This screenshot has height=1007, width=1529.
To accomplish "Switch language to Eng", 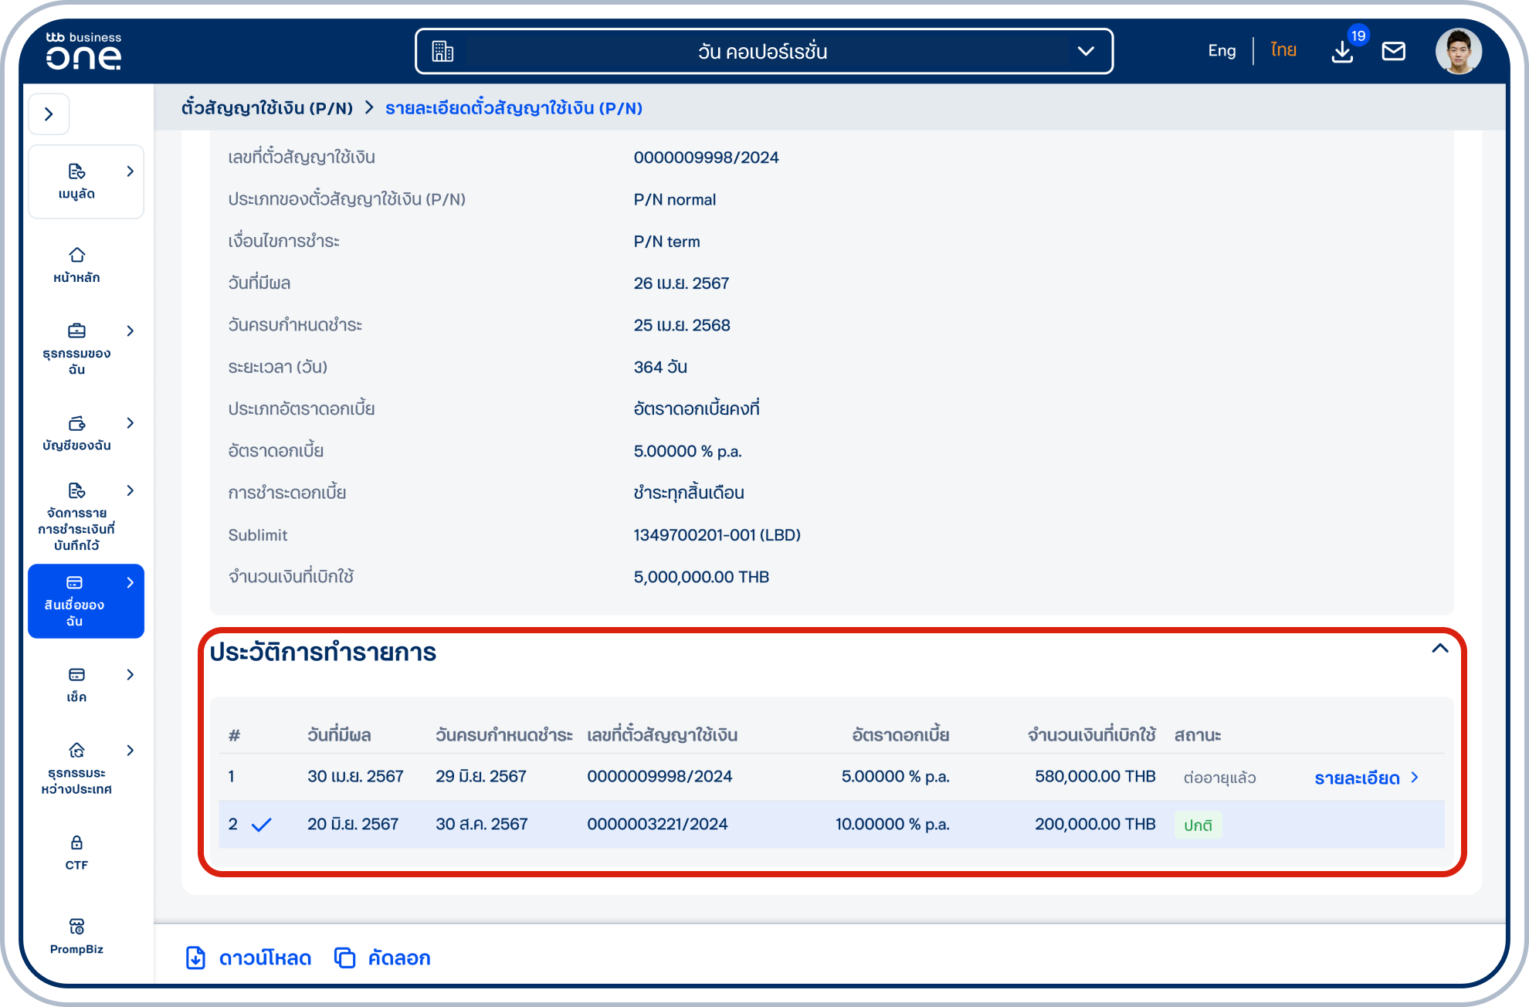I will pyautogui.click(x=1221, y=51).
